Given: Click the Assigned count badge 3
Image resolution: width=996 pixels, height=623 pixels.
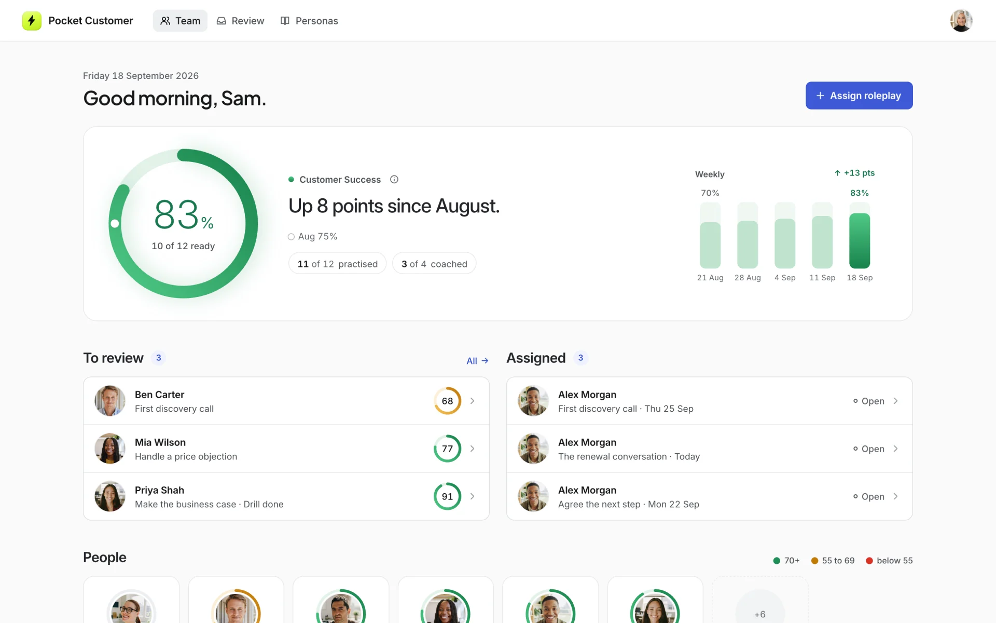Looking at the screenshot, I should pos(580,358).
